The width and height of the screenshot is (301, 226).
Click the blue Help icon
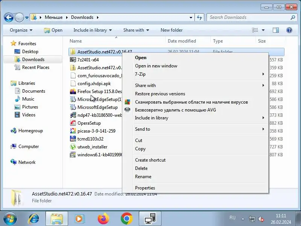click(289, 30)
